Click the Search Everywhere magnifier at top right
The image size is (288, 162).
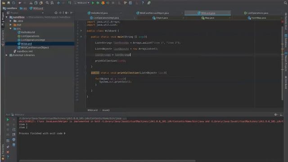coord(285,3)
